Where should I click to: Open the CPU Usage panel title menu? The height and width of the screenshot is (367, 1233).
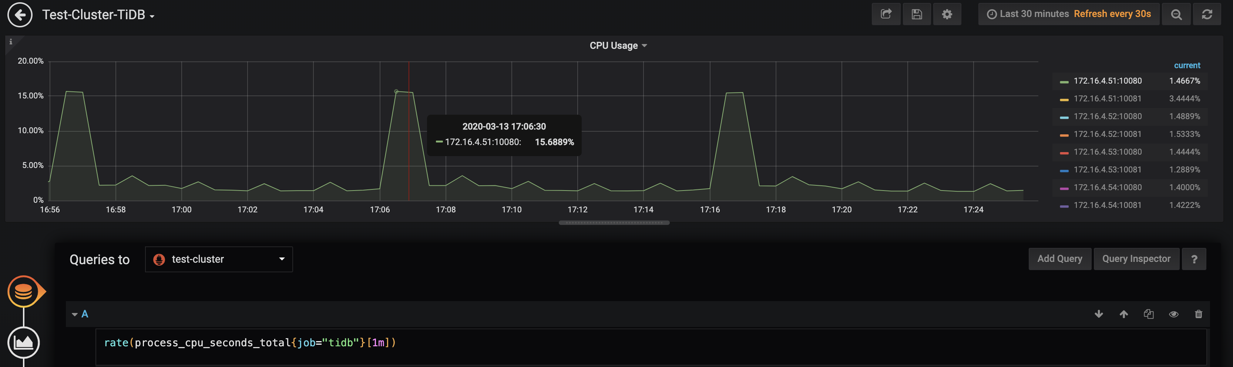(x=618, y=46)
